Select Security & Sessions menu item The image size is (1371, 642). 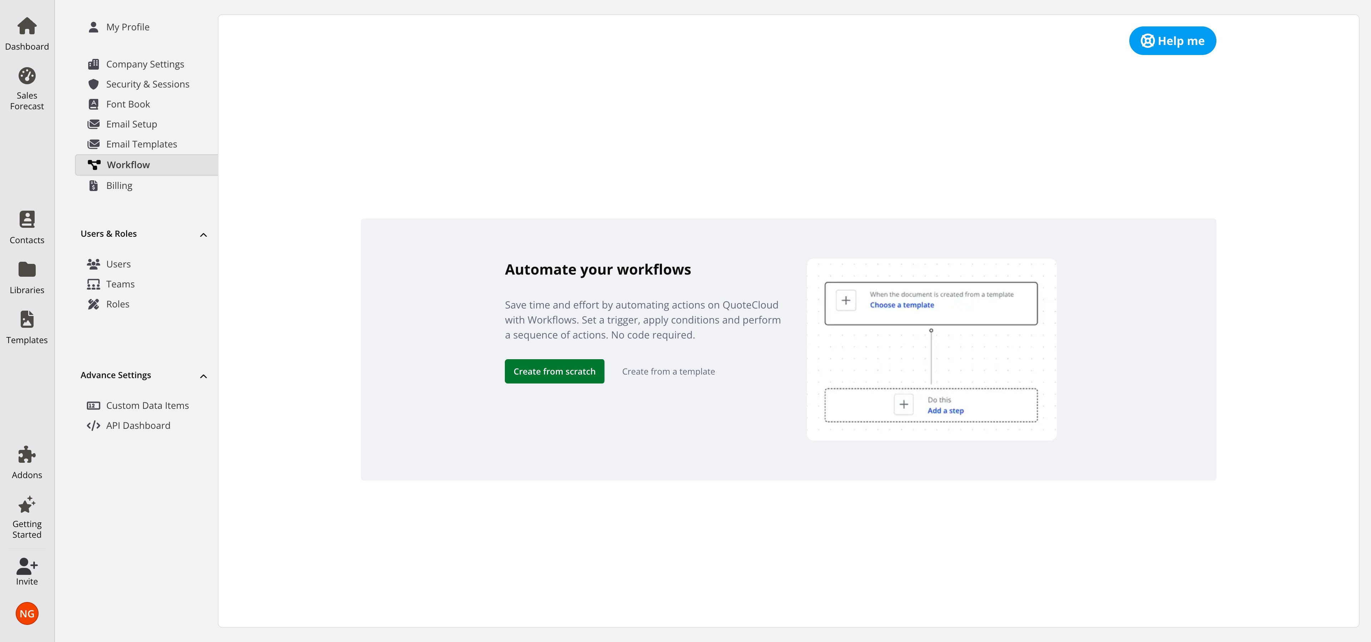click(x=147, y=84)
